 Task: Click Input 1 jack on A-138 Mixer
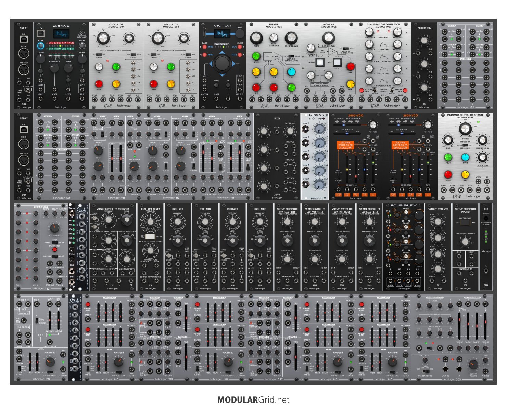(306, 129)
